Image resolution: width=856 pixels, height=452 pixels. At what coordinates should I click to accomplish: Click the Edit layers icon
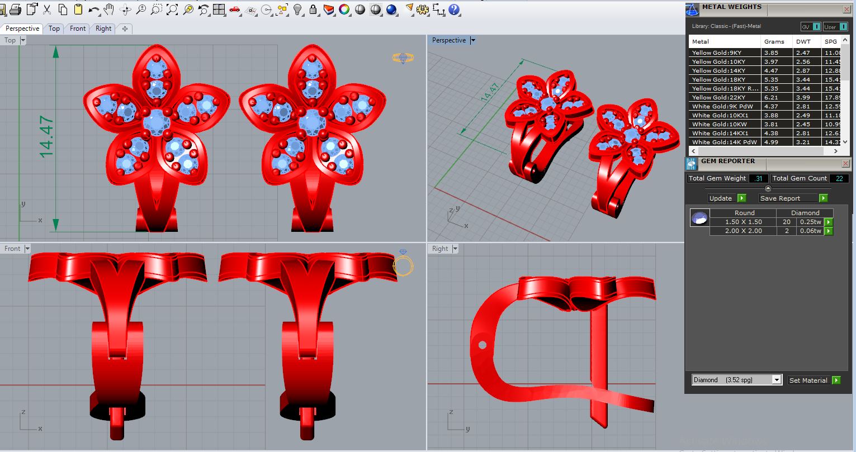click(x=329, y=9)
